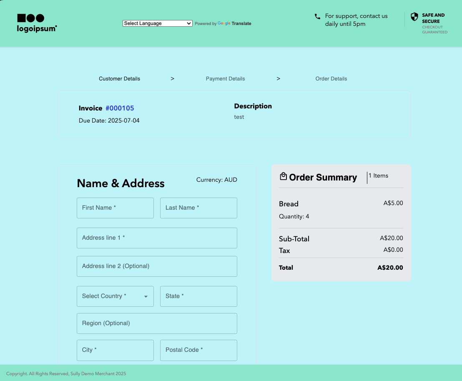Click the Order Summary shopping bag icon
The width and height of the screenshot is (462, 381).
click(x=283, y=177)
